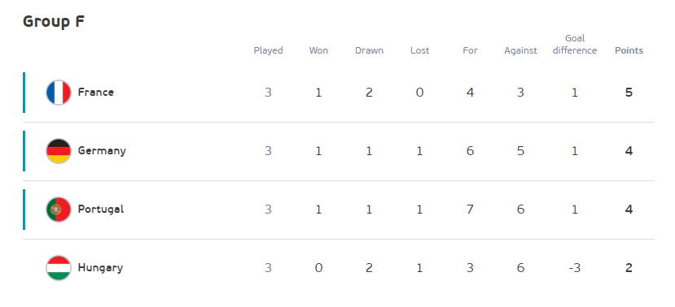Screen dimensions: 675x307
Task: Click the Lost column header
Action: (x=419, y=50)
